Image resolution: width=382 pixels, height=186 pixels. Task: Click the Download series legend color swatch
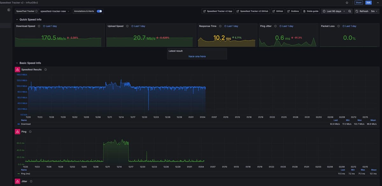coord(18,123)
